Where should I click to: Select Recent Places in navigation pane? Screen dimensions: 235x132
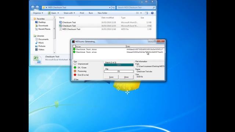pos(44,29)
